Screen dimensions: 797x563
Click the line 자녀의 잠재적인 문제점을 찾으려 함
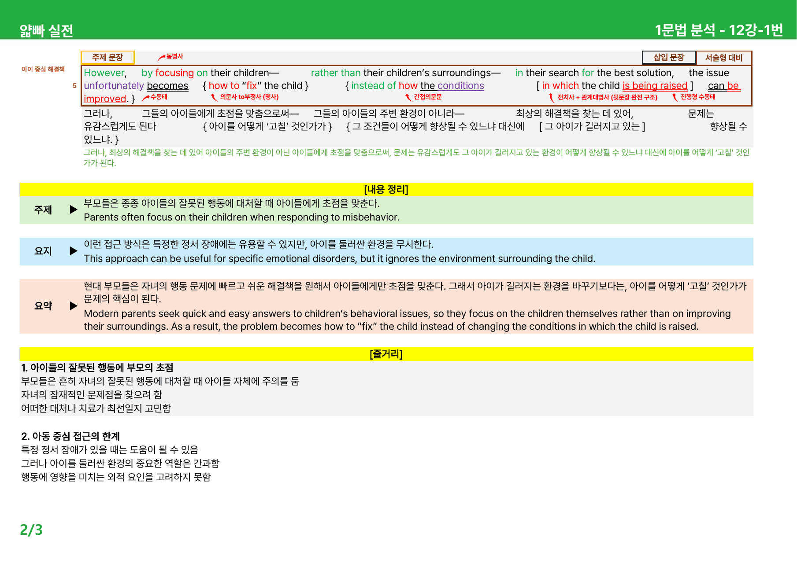[92, 395]
